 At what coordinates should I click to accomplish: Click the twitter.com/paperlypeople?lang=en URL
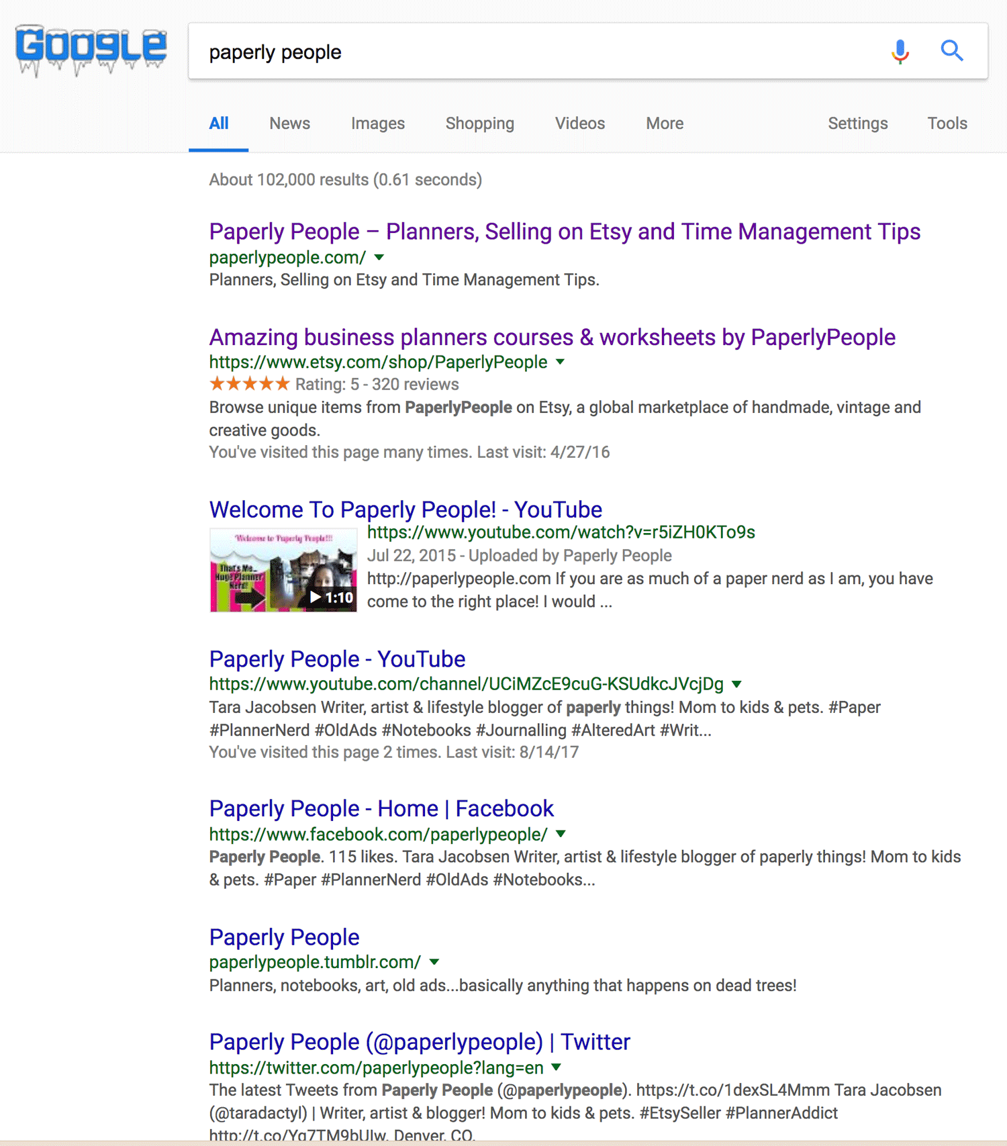[376, 1067]
